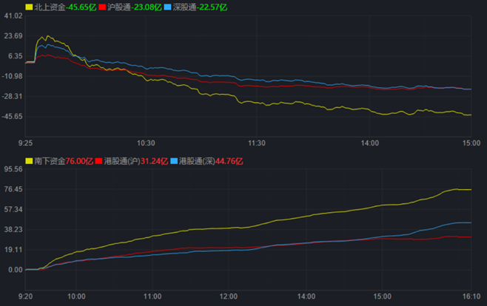
Task: Click the blue swatch beside 港股通(深)
Action: [175, 160]
